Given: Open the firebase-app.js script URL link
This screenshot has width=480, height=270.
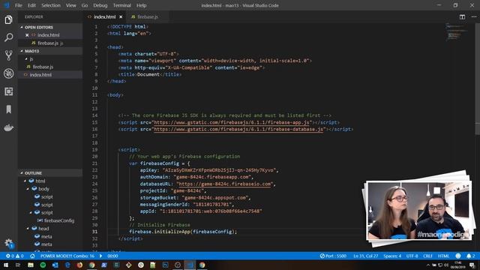Looking at the screenshot, I should tap(232, 122).
